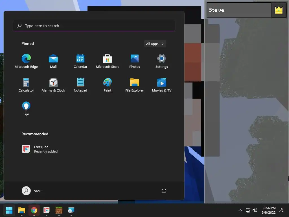Launch the Photos app
This screenshot has width=289, height=217.
(x=135, y=61)
